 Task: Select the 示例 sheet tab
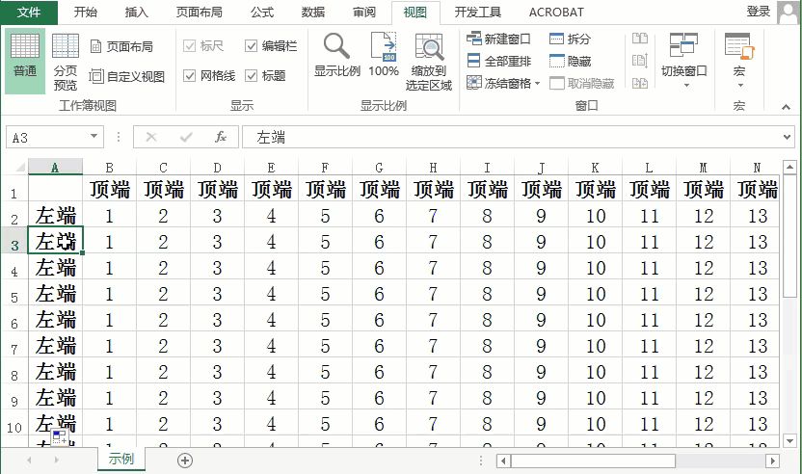point(121,460)
